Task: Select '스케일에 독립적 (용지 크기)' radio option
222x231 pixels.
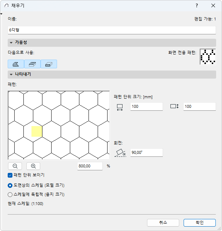Action: 10,194
